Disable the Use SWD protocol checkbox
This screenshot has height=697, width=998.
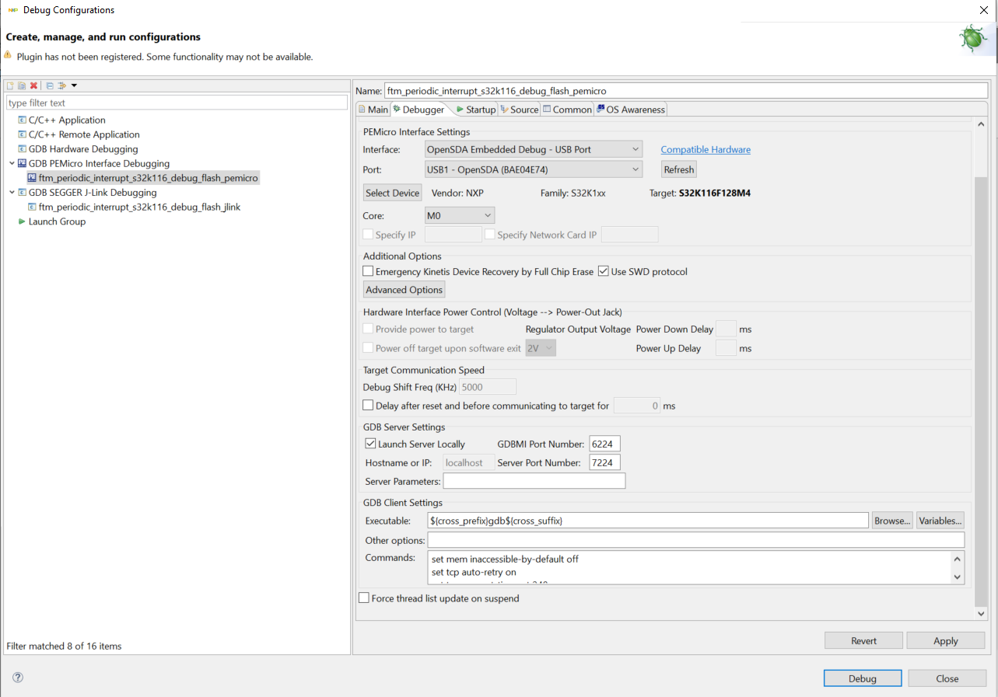tap(604, 271)
